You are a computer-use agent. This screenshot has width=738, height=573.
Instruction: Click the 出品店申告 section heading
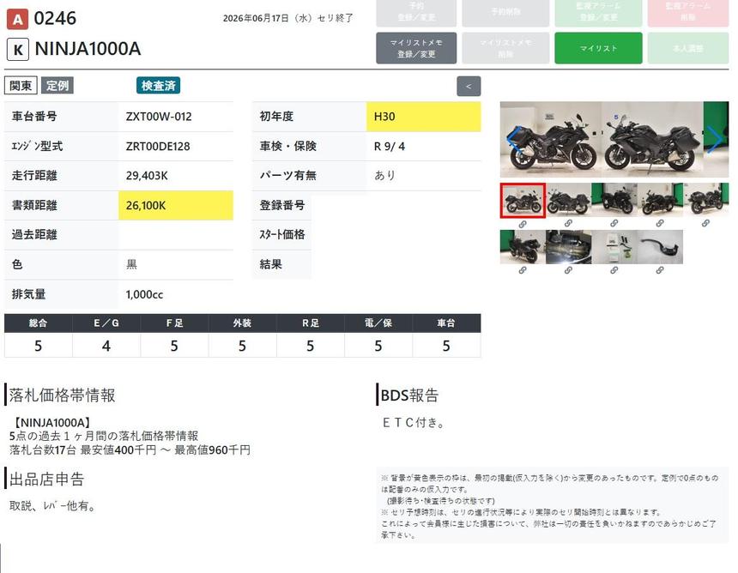click(46, 480)
